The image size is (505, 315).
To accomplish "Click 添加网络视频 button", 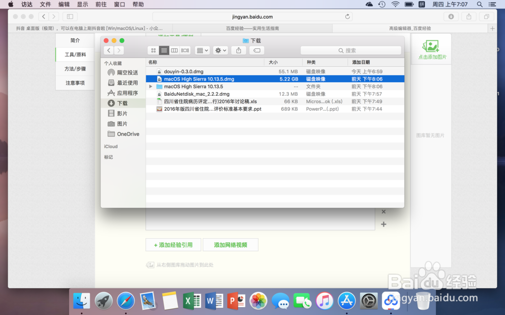I will (231, 245).
